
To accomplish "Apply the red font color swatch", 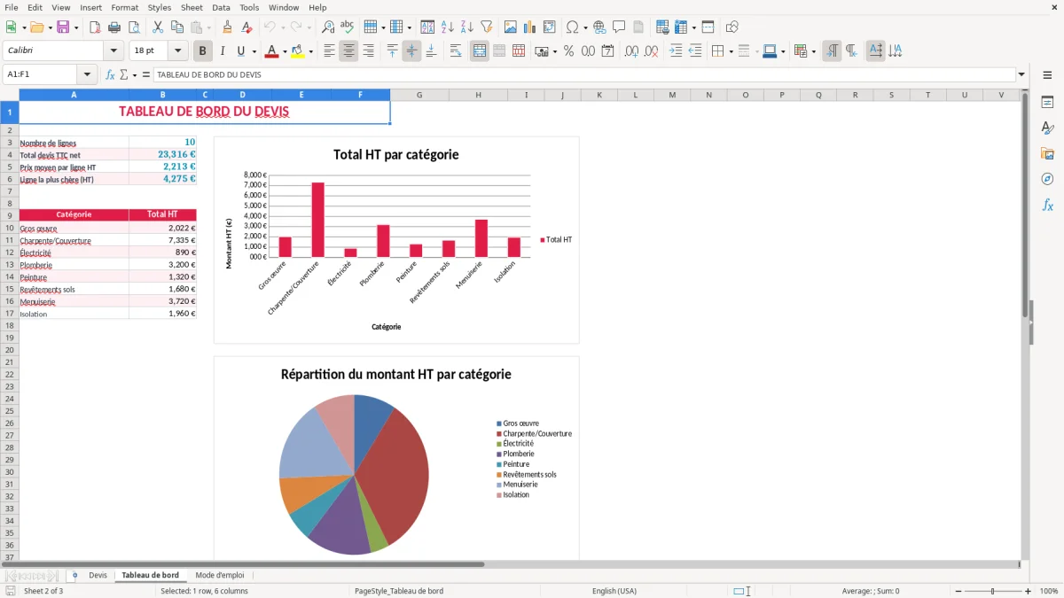I will pyautogui.click(x=271, y=51).
